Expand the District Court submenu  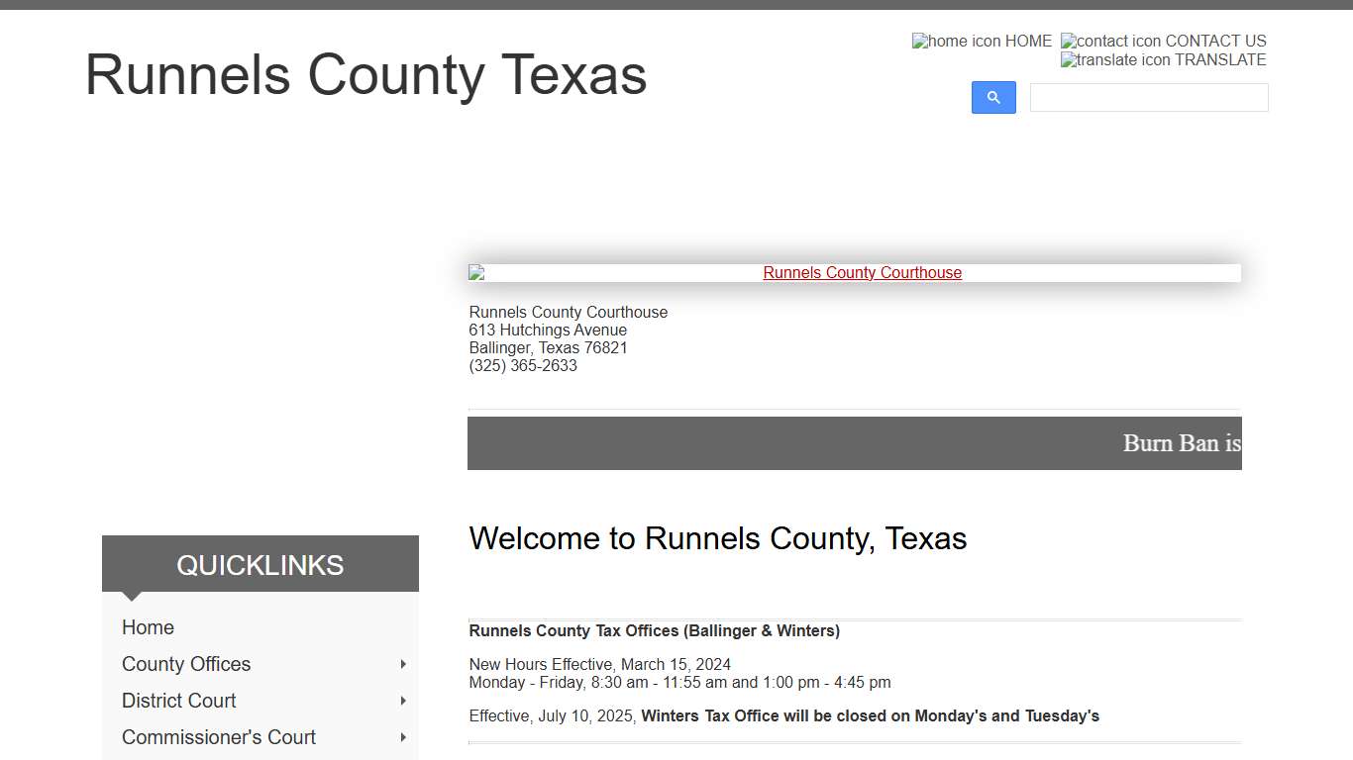click(x=402, y=701)
